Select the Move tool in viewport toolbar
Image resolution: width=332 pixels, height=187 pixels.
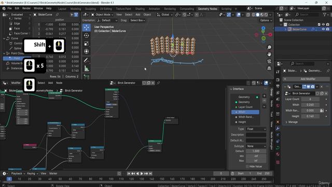87,28
